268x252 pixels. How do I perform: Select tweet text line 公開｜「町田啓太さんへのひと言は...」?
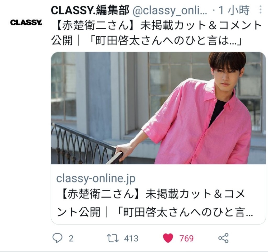[x=147, y=41]
